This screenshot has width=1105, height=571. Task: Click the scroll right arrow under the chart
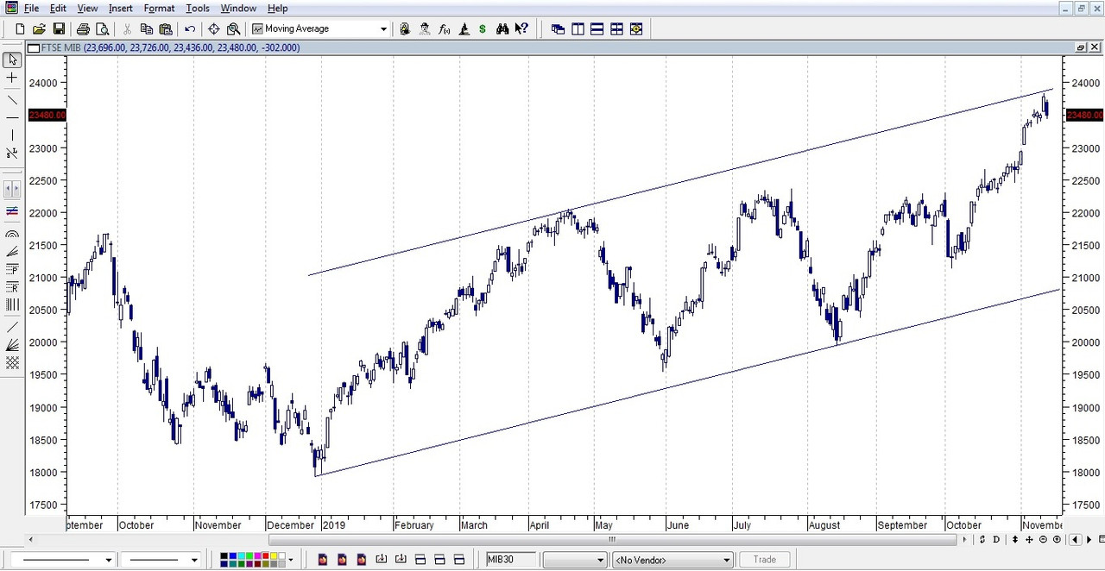coord(964,540)
